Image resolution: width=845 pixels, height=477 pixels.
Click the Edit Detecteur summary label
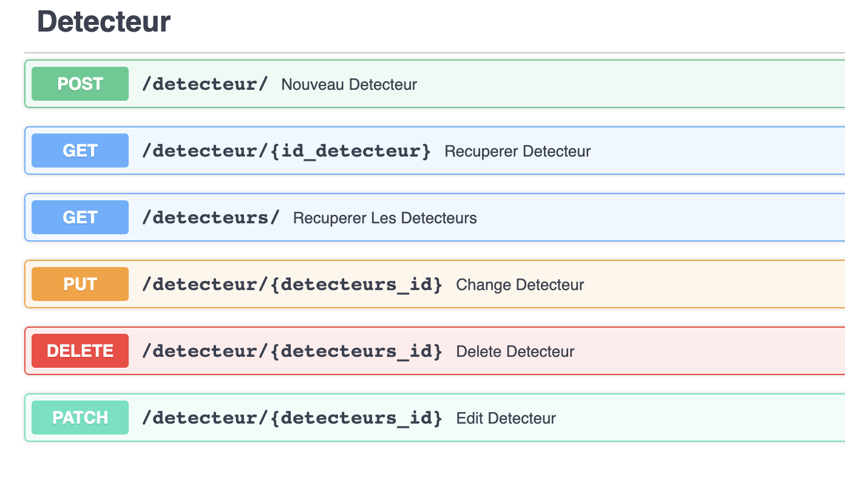[x=506, y=418]
